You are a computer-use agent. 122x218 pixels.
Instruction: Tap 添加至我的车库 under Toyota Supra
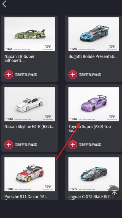point(90,145)
